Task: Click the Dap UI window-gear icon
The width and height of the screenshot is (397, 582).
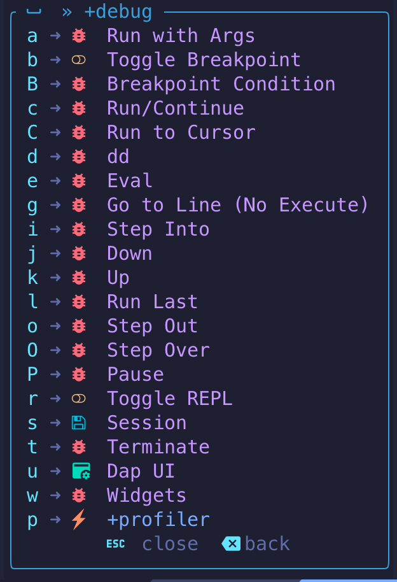Action: (81, 471)
